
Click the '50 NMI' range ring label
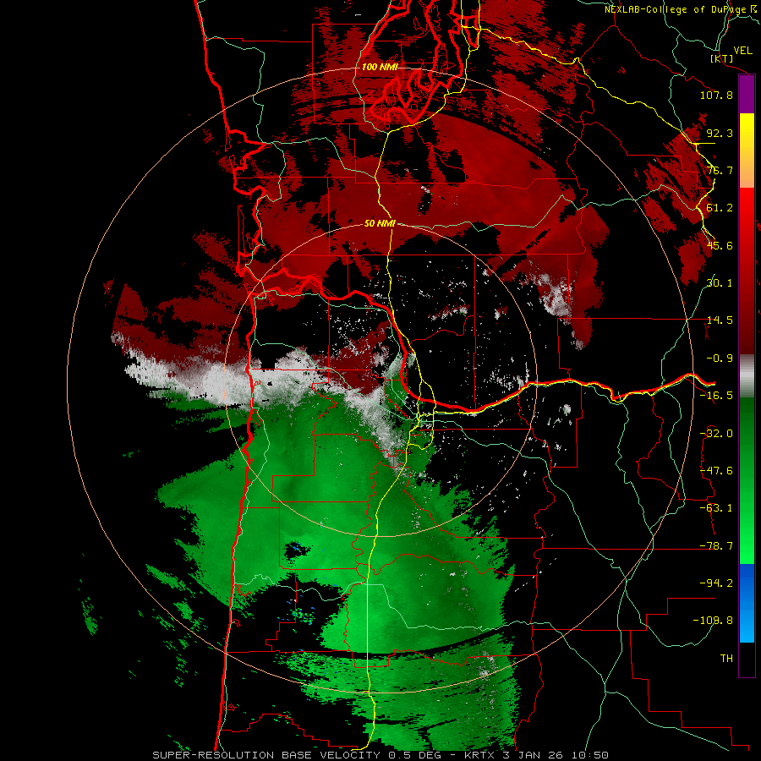(380, 224)
